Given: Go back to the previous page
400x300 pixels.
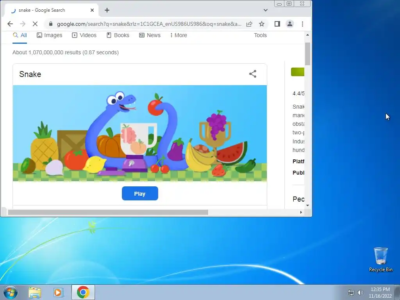Looking at the screenshot, I should click(x=10, y=24).
